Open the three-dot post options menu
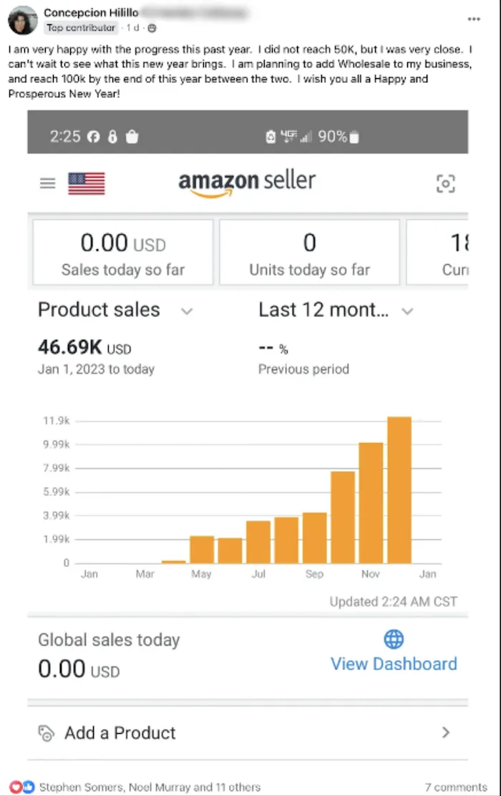This screenshot has width=501, height=796. tap(474, 19)
